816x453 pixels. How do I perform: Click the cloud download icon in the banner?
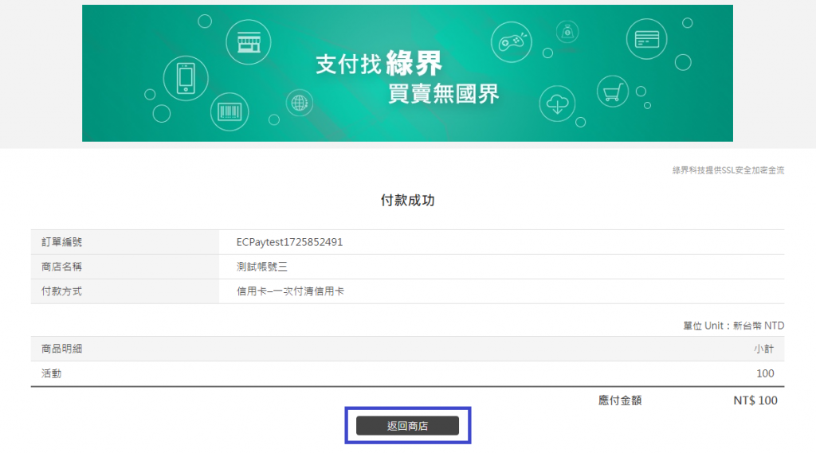(x=557, y=103)
